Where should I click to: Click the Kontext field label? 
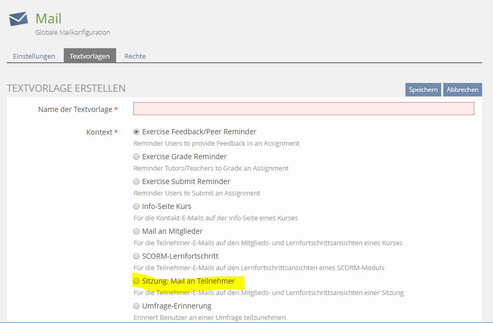coord(99,132)
